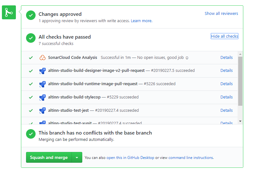
Task: Click the Azure Pipelines icon beside altinn-studio-build-stylecop
Action: [42, 97]
